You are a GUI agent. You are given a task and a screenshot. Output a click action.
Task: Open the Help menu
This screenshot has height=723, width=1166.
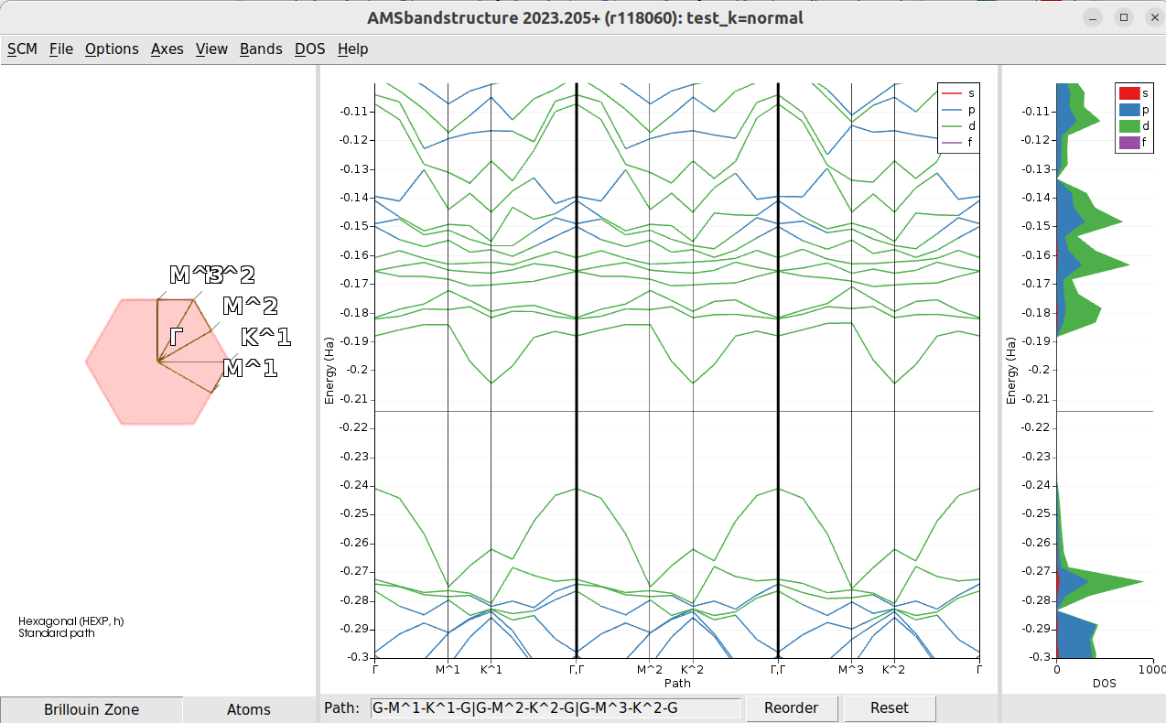point(352,49)
